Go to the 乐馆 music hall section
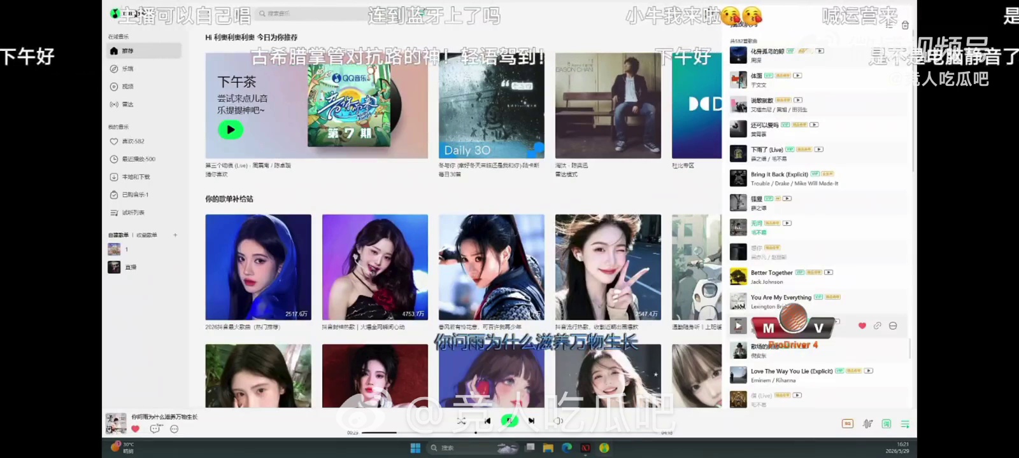 [145, 69]
